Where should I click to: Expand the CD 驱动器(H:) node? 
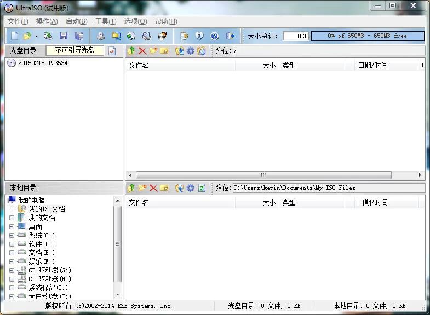[x=12, y=279]
